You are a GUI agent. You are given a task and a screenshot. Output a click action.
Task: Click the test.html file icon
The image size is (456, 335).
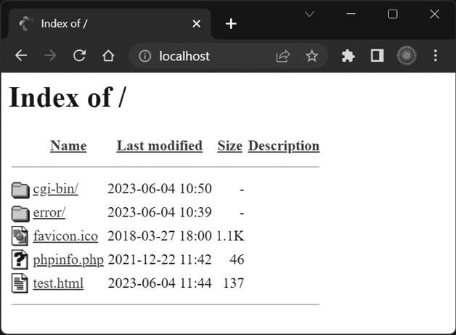click(x=20, y=283)
